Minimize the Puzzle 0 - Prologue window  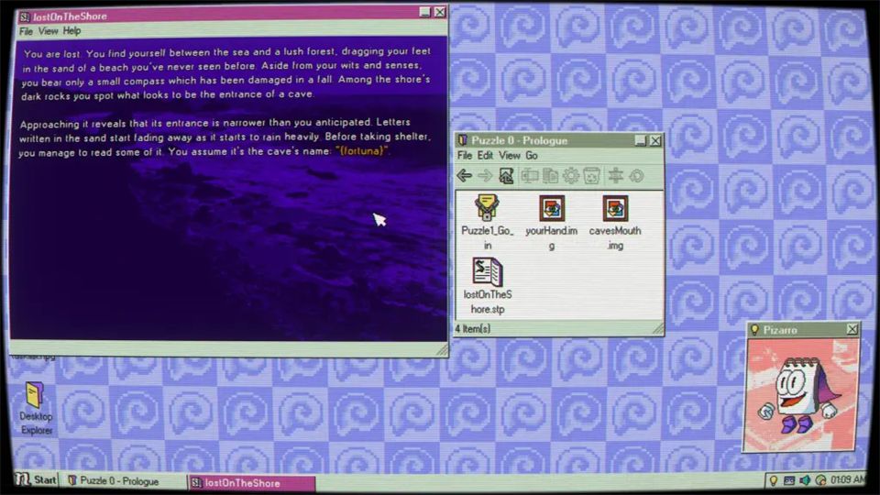click(x=641, y=140)
